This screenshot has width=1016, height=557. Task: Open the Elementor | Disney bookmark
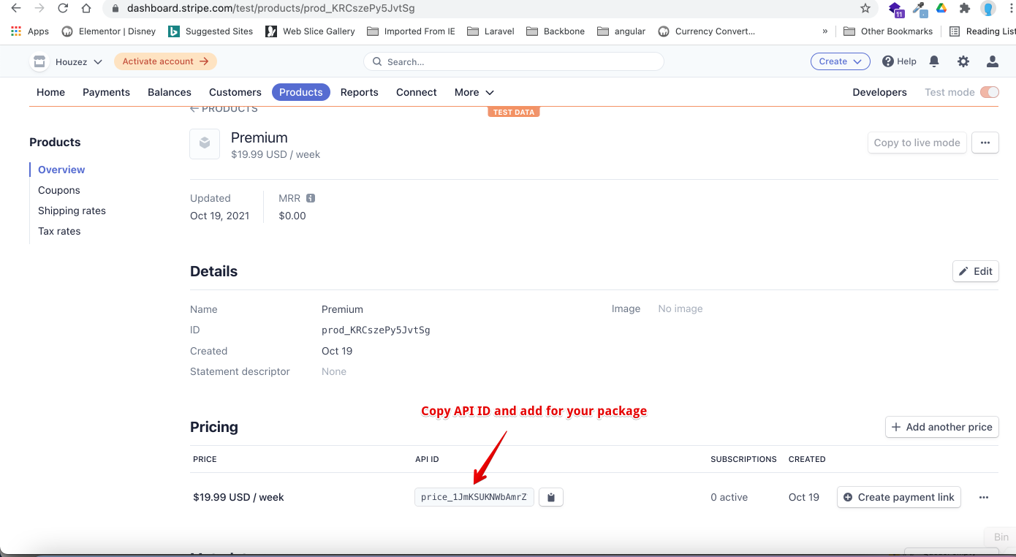[109, 31]
